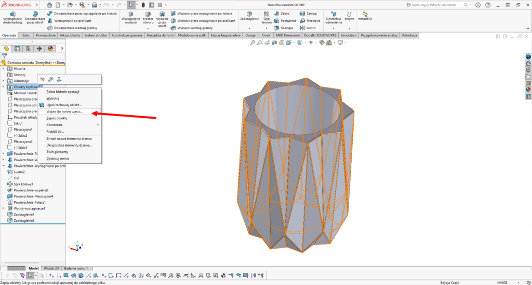Choose the Skorupa shell tool
The height and width of the screenshot is (285, 532).
coord(284,27)
